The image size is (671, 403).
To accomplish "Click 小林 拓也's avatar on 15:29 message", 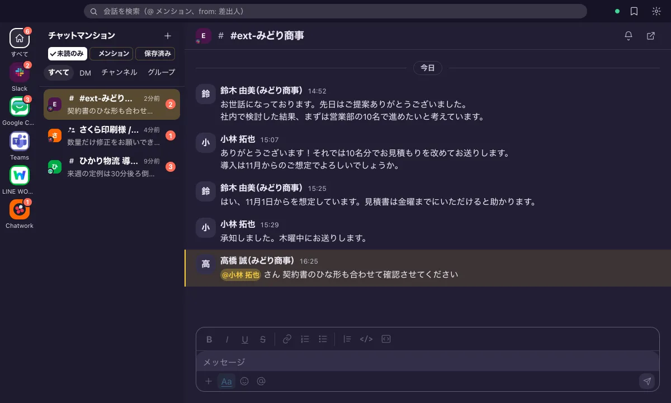I will point(206,228).
